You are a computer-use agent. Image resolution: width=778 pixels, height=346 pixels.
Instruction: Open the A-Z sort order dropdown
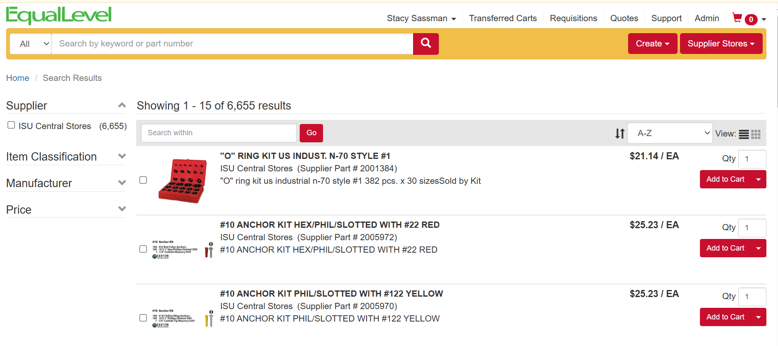click(670, 133)
